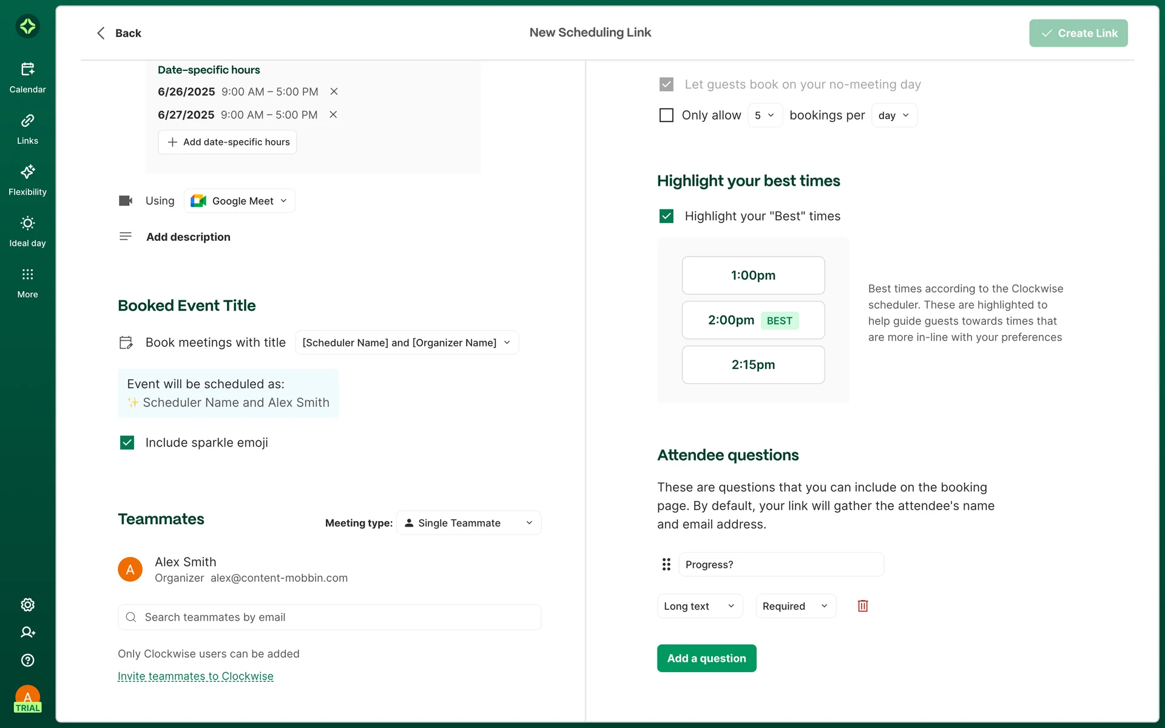This screenshot has width=1165, height=728.
Task: Click the Settings gear icon
Action: (x=27, y=605)
